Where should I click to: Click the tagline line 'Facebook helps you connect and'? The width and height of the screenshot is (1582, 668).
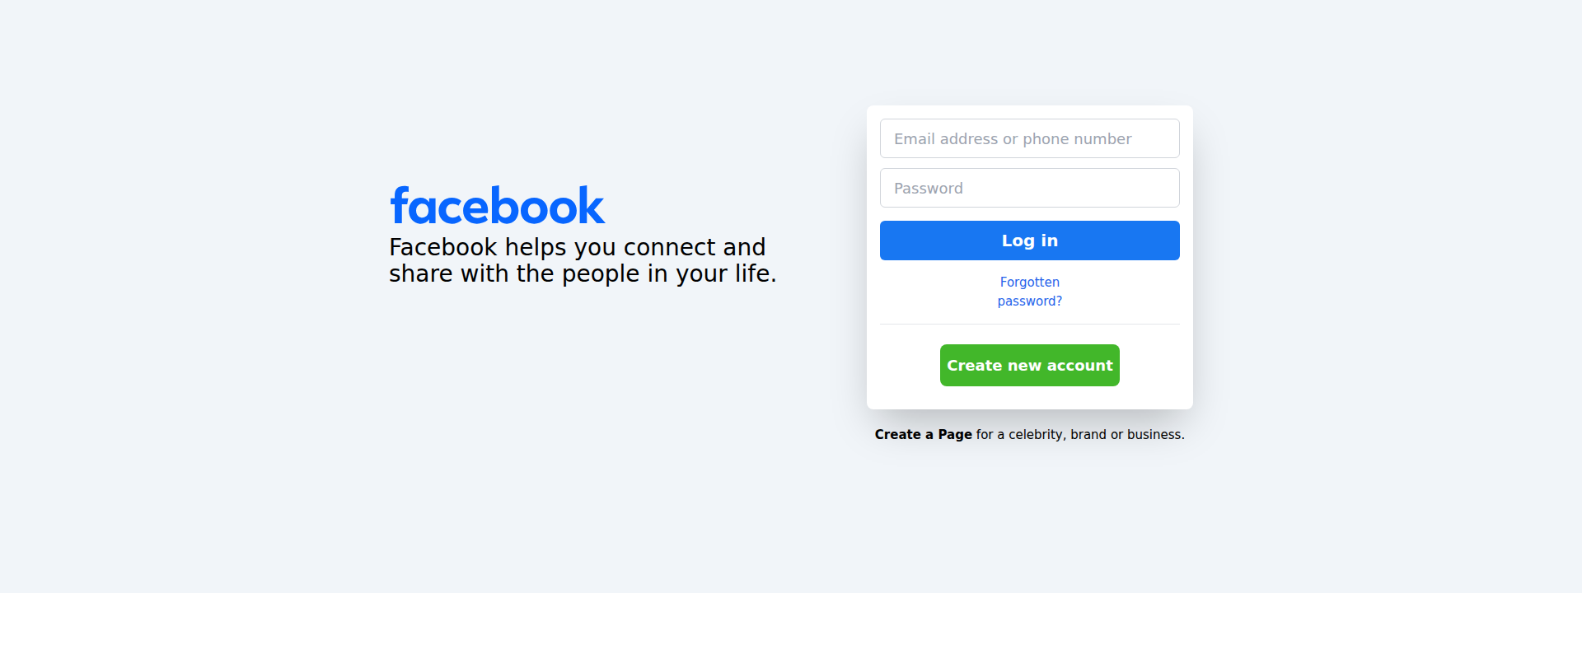click(x=577, y=247)
